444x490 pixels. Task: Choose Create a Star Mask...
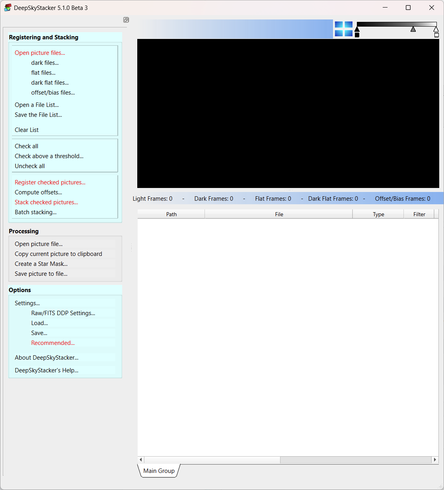(x=41, y=264)
